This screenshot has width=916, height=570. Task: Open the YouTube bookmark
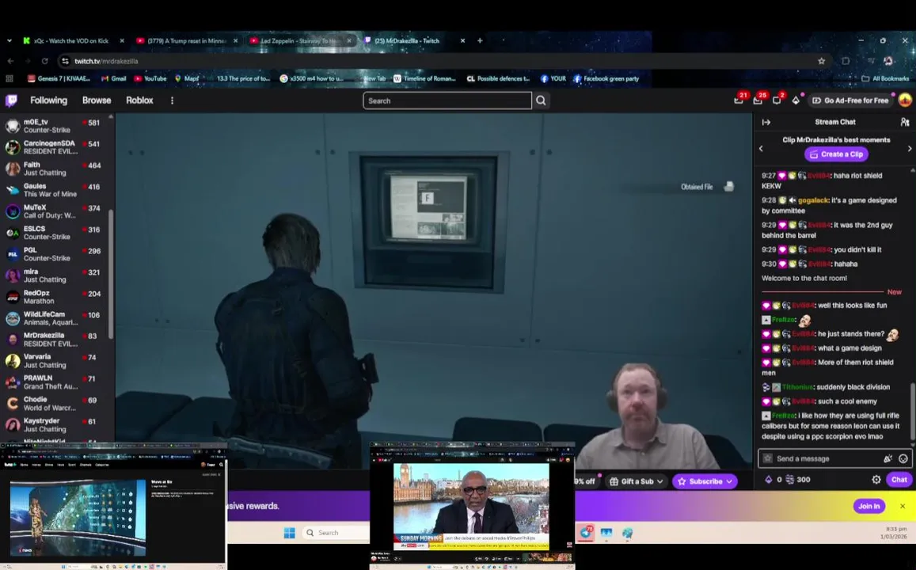pyautogui.click(x=150, y=78)
